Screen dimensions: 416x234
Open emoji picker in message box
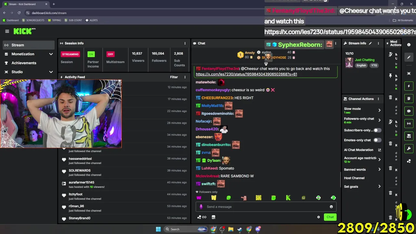331,207
